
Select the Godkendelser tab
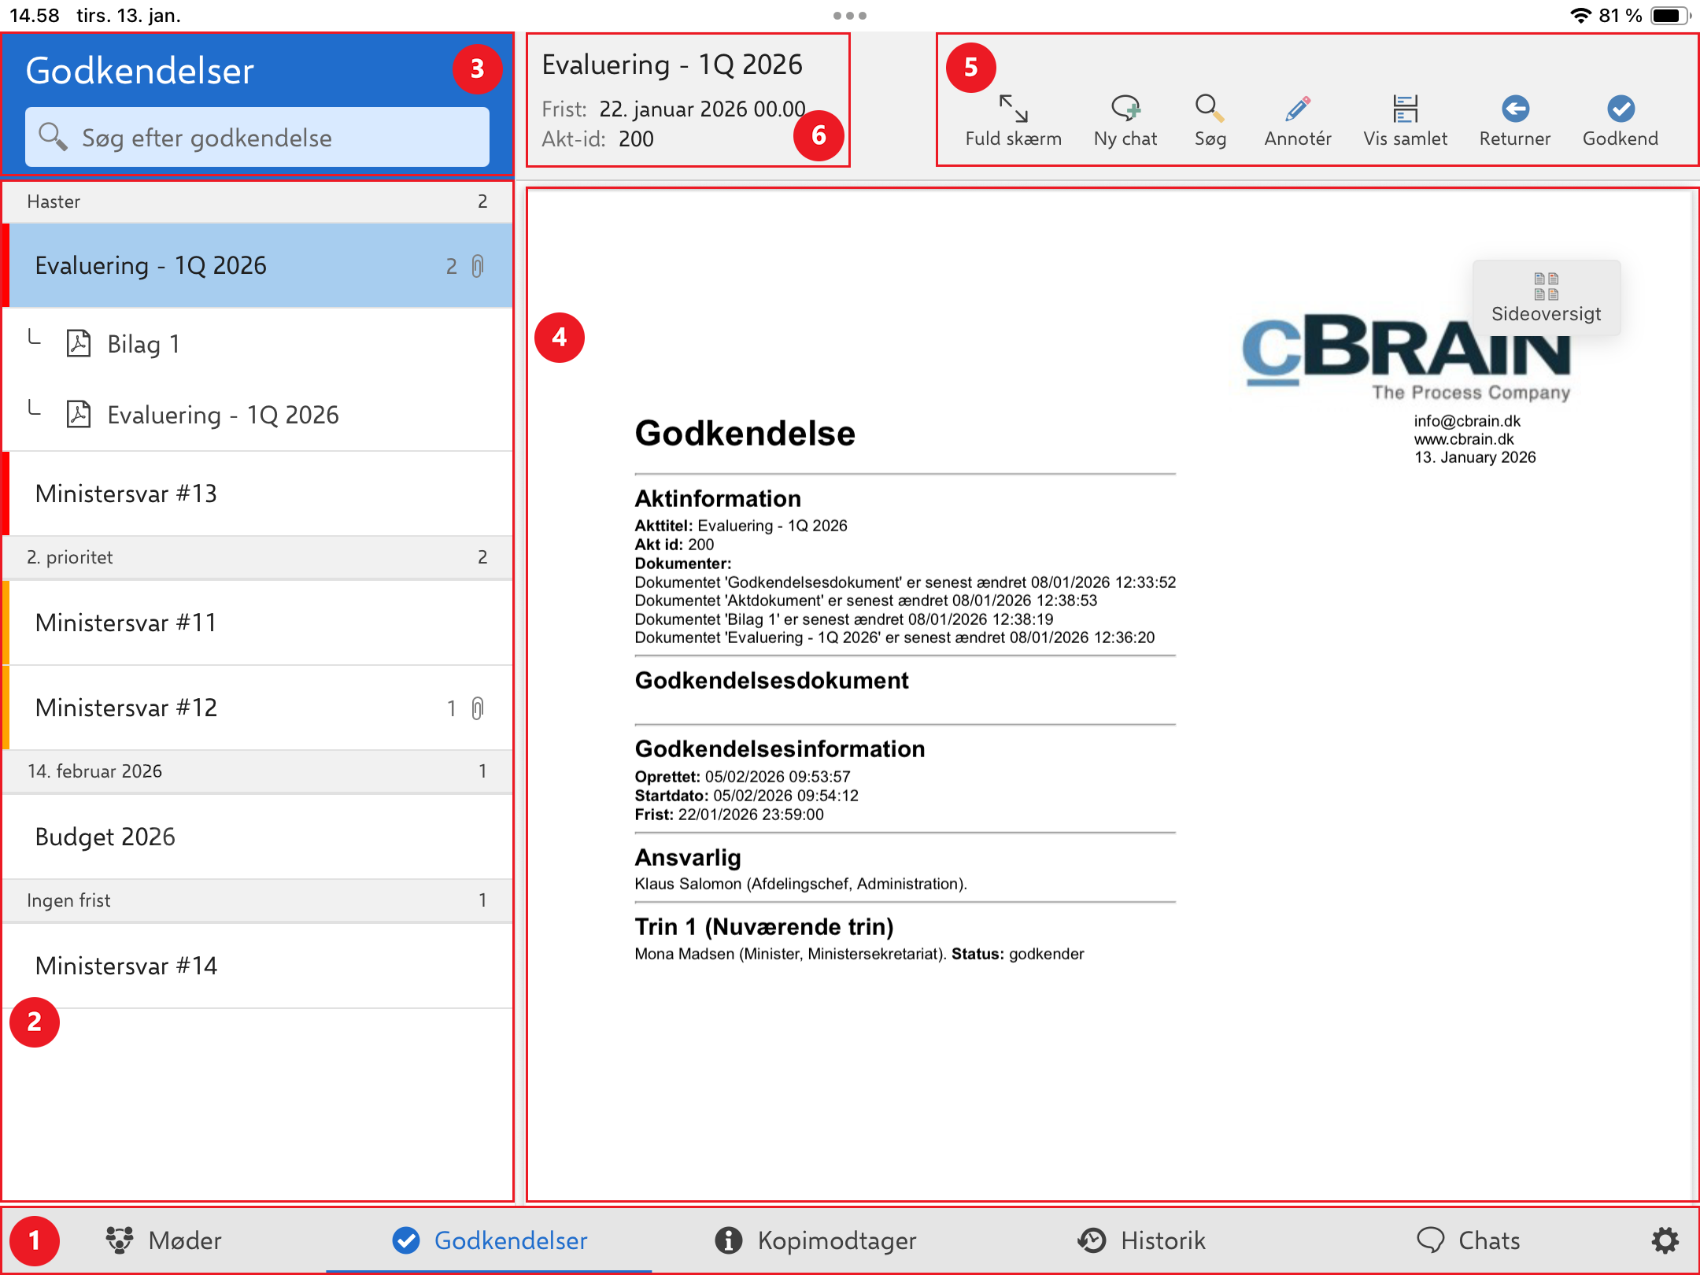pos(490,1240)
